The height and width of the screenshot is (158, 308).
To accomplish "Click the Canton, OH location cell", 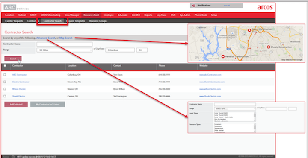I will pos(73,96).
